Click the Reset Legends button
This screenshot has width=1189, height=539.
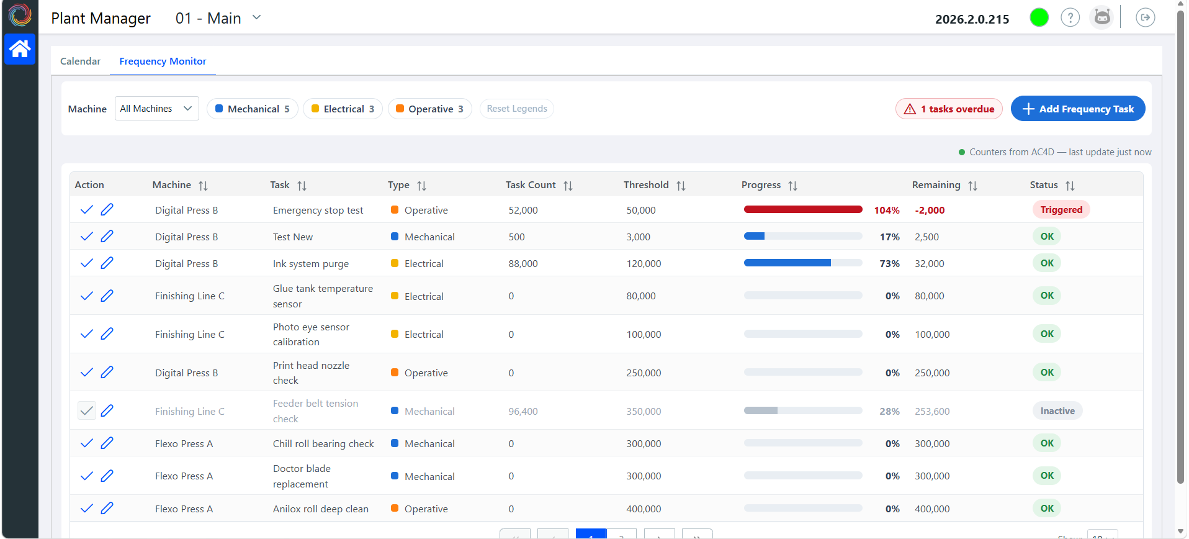pyautogui.click(x=517, y=109)
